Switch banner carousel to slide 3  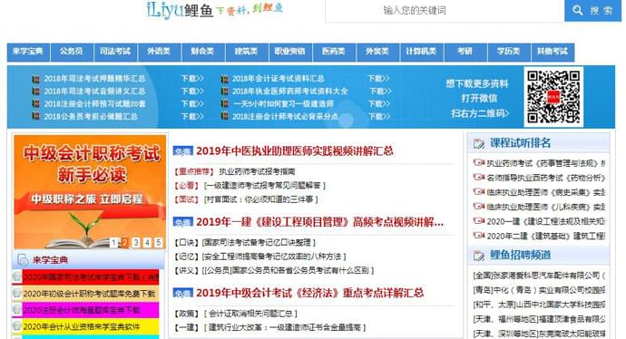[x=136, y=243]
